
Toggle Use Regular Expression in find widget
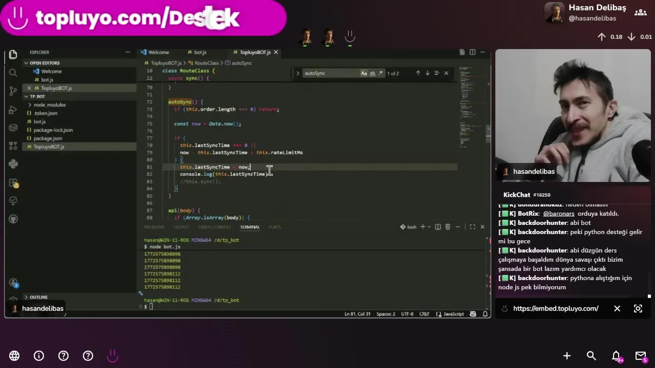[x=380, y=73]
